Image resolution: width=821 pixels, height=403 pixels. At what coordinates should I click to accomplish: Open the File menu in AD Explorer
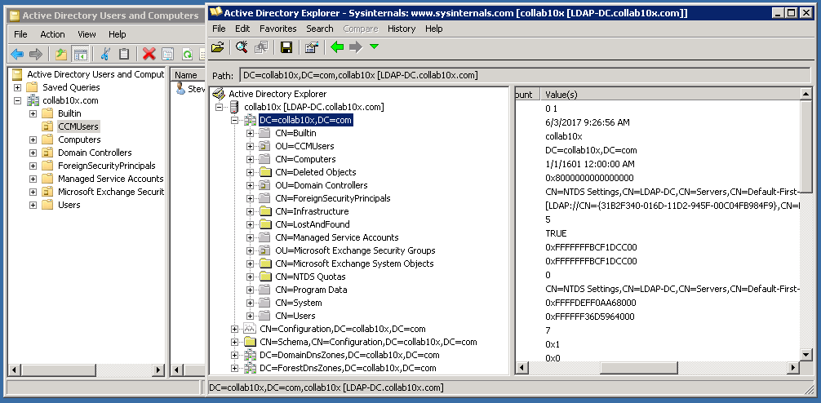pos(219,29)
